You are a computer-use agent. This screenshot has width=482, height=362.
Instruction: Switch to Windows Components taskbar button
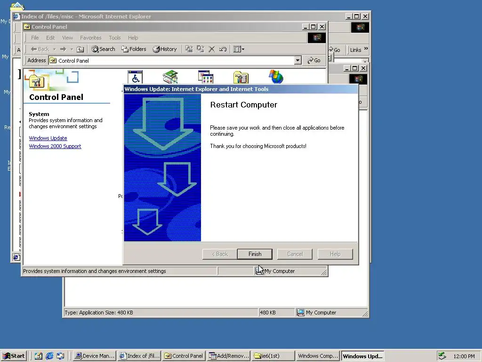tap(318, 356)
